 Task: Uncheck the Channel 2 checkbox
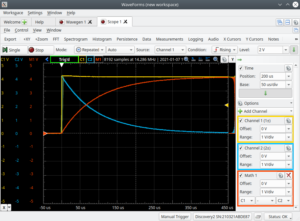coord(241,148)
